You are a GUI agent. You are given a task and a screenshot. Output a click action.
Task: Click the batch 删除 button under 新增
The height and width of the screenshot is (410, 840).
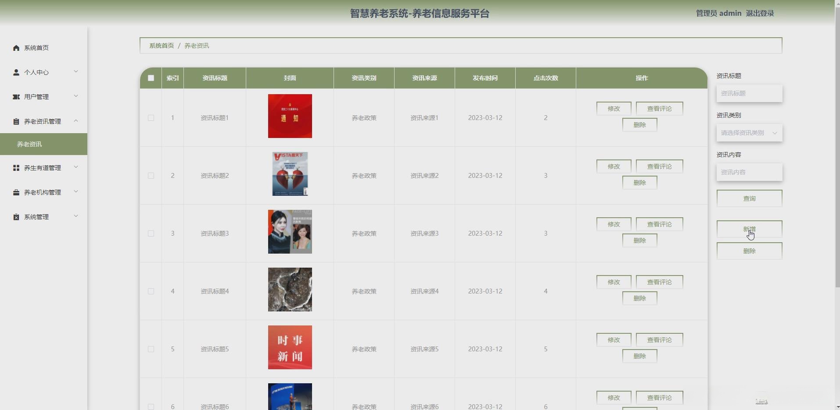pyautogui.click(x=749, y=251)
